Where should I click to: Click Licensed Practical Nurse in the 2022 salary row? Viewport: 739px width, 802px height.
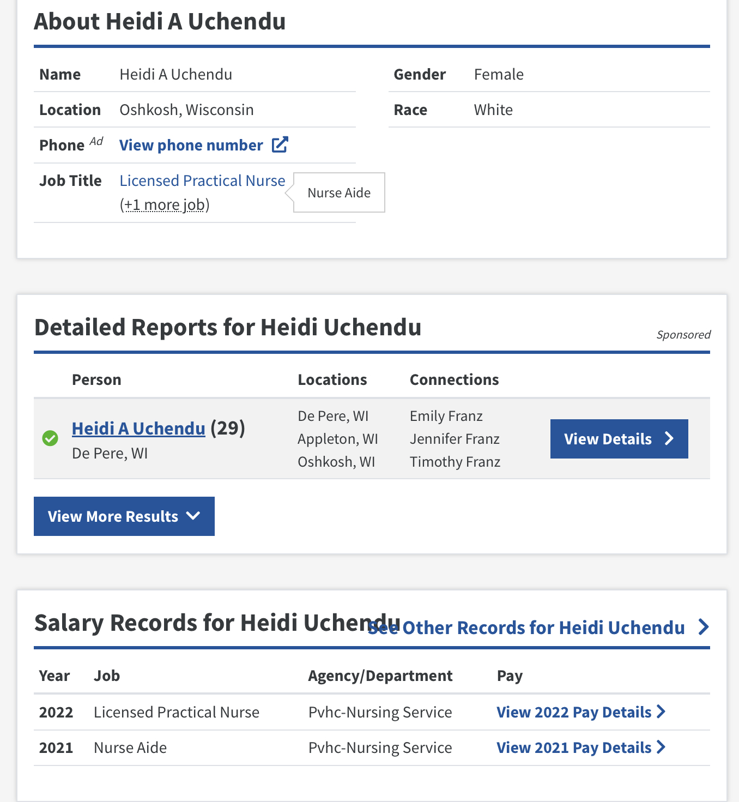(177, 712)
